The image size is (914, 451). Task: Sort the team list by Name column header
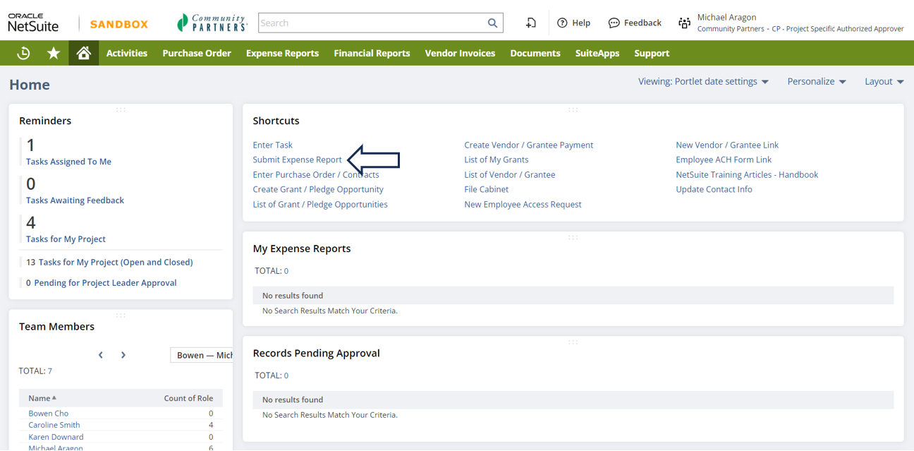tap(39, 398)
